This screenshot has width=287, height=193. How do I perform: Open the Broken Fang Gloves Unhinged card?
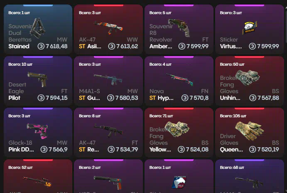[250, 81]
